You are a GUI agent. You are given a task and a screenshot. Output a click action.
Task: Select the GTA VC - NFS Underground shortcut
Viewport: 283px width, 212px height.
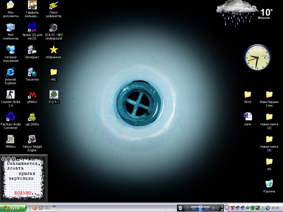click(54, 28)
